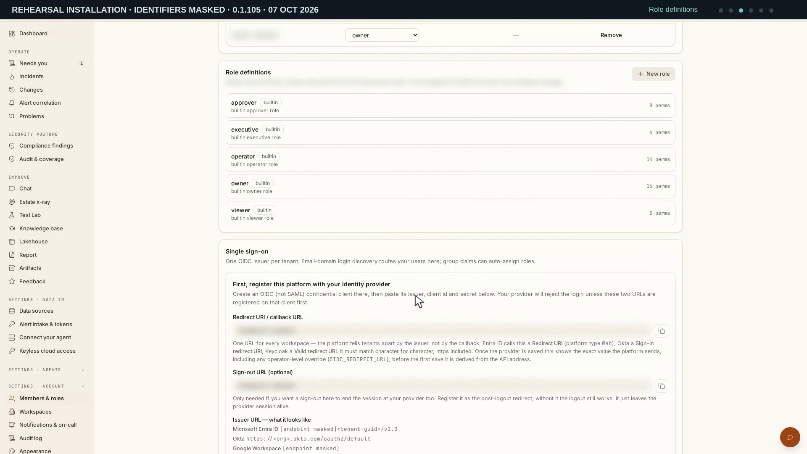The height and width of the screenshot is (454, 807).
Task: Open Incidents flame icon
Action: (12, 77)
